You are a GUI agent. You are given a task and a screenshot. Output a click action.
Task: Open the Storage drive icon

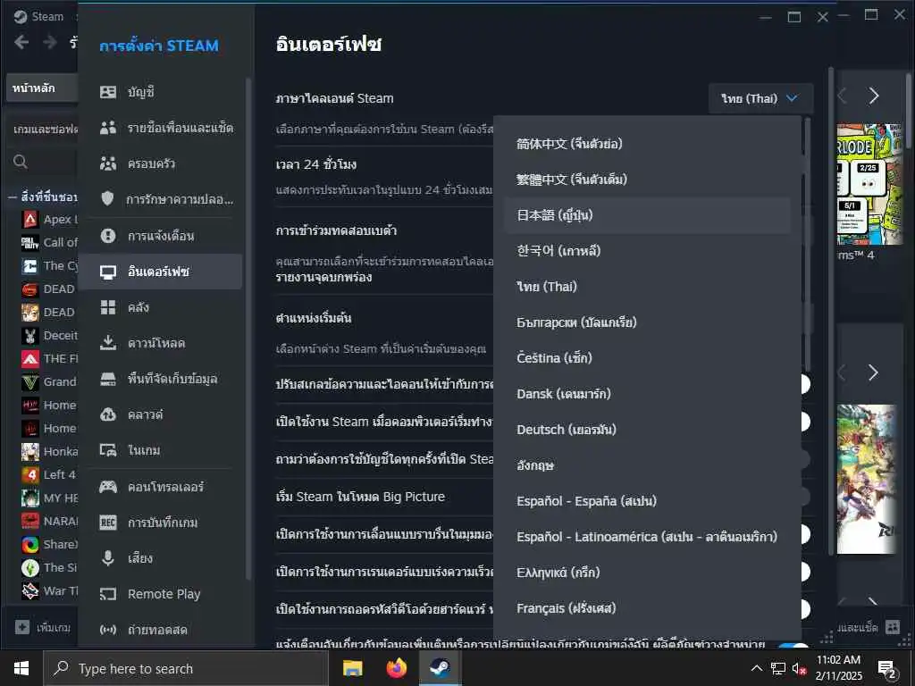coord(108,379)
